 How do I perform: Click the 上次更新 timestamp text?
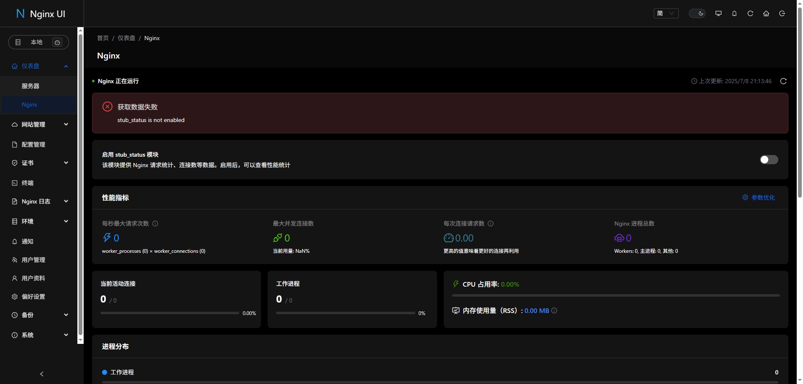coord(735,81)
